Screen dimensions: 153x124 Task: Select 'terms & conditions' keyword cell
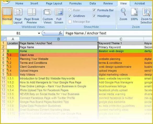click(x=121, y=63)
